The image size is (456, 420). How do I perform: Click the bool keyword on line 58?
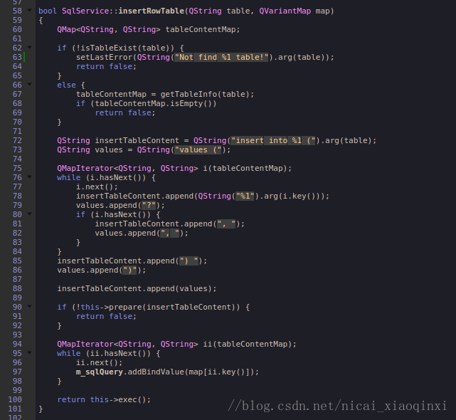[x=48, y=11]
